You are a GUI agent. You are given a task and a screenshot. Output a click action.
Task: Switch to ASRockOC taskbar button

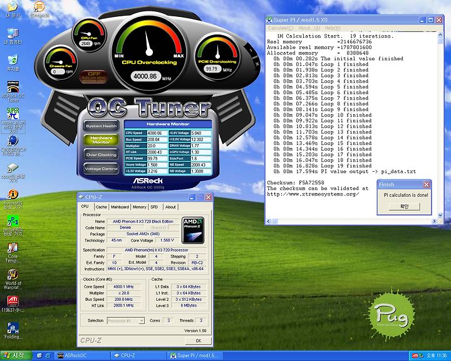point(83,356)
